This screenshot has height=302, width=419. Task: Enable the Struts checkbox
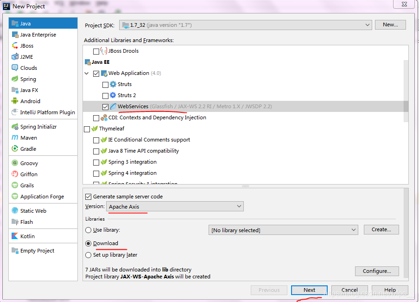[105, 85]
